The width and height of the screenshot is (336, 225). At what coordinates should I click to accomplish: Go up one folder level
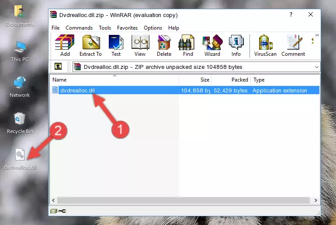point(58,67)
